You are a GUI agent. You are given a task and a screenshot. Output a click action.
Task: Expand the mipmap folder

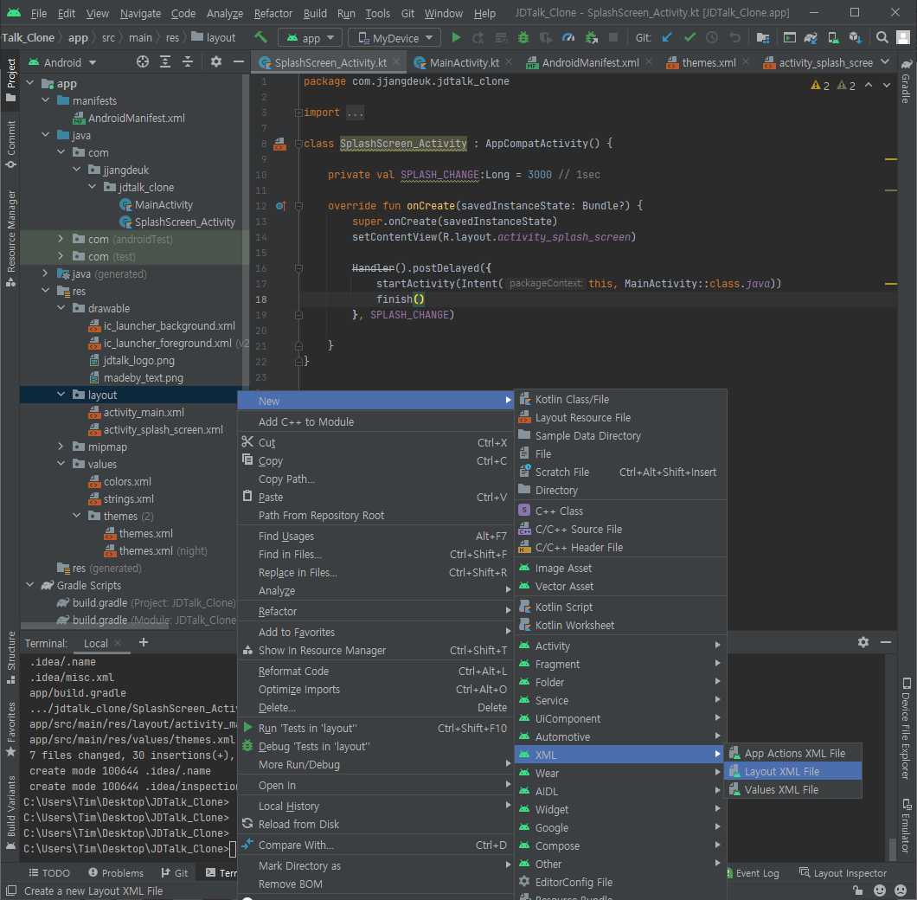(x=61, y=447)
